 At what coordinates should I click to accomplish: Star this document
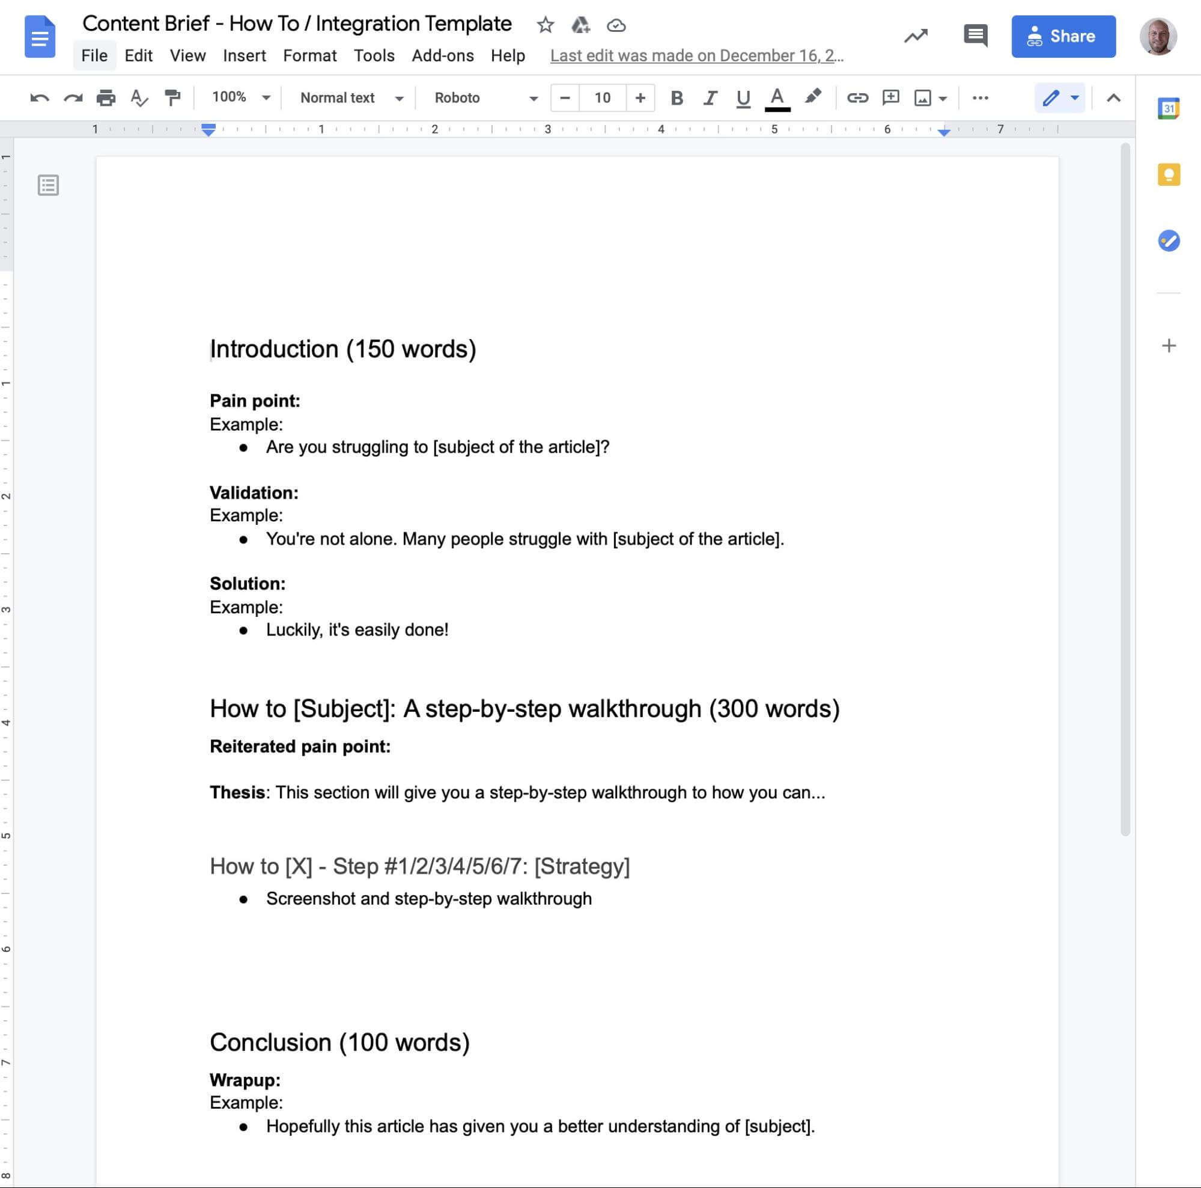coord(545,25)
